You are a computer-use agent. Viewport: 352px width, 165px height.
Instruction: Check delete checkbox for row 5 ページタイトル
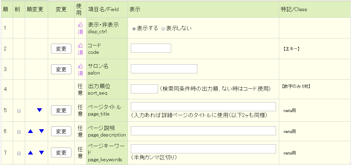point(19,111)
